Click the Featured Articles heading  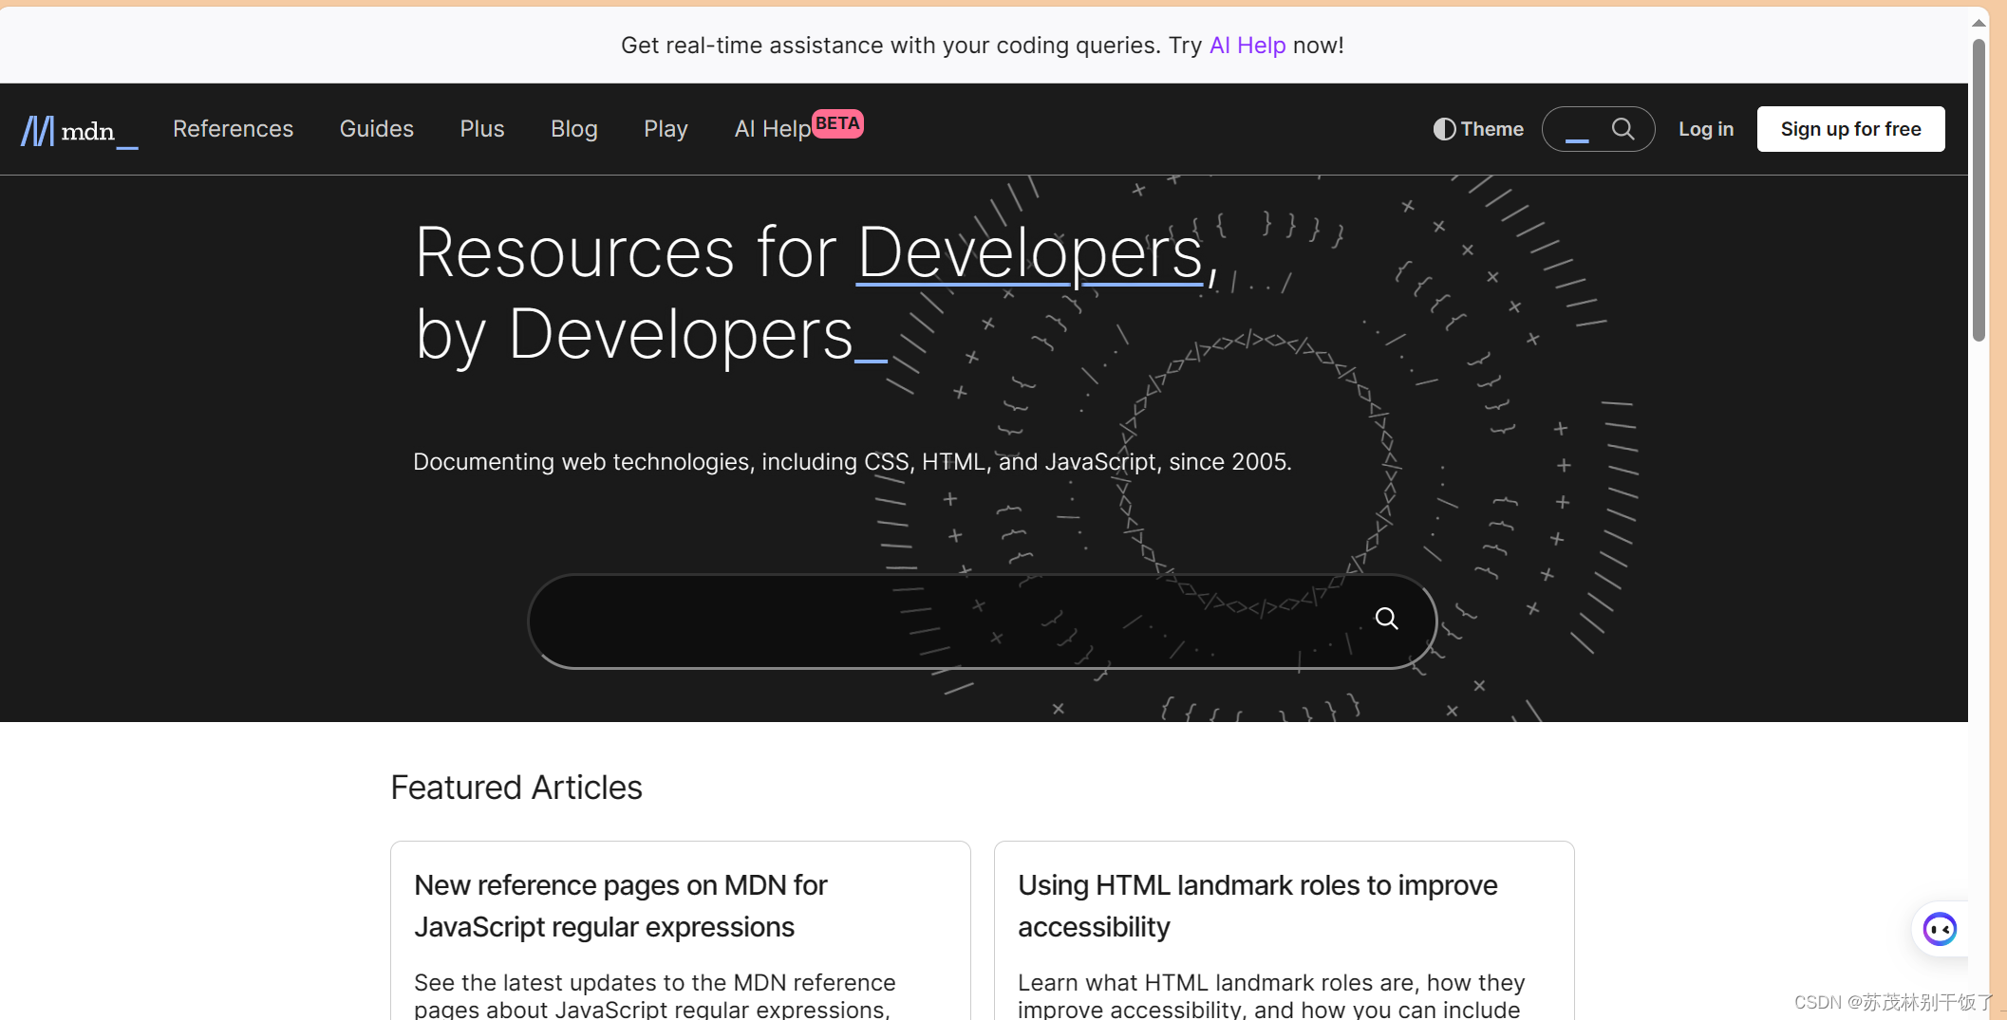tap(516, 788)
